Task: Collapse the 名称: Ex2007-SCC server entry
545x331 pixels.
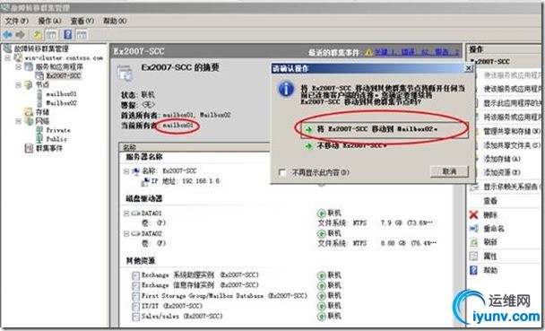Action: (x=126, y=171)
